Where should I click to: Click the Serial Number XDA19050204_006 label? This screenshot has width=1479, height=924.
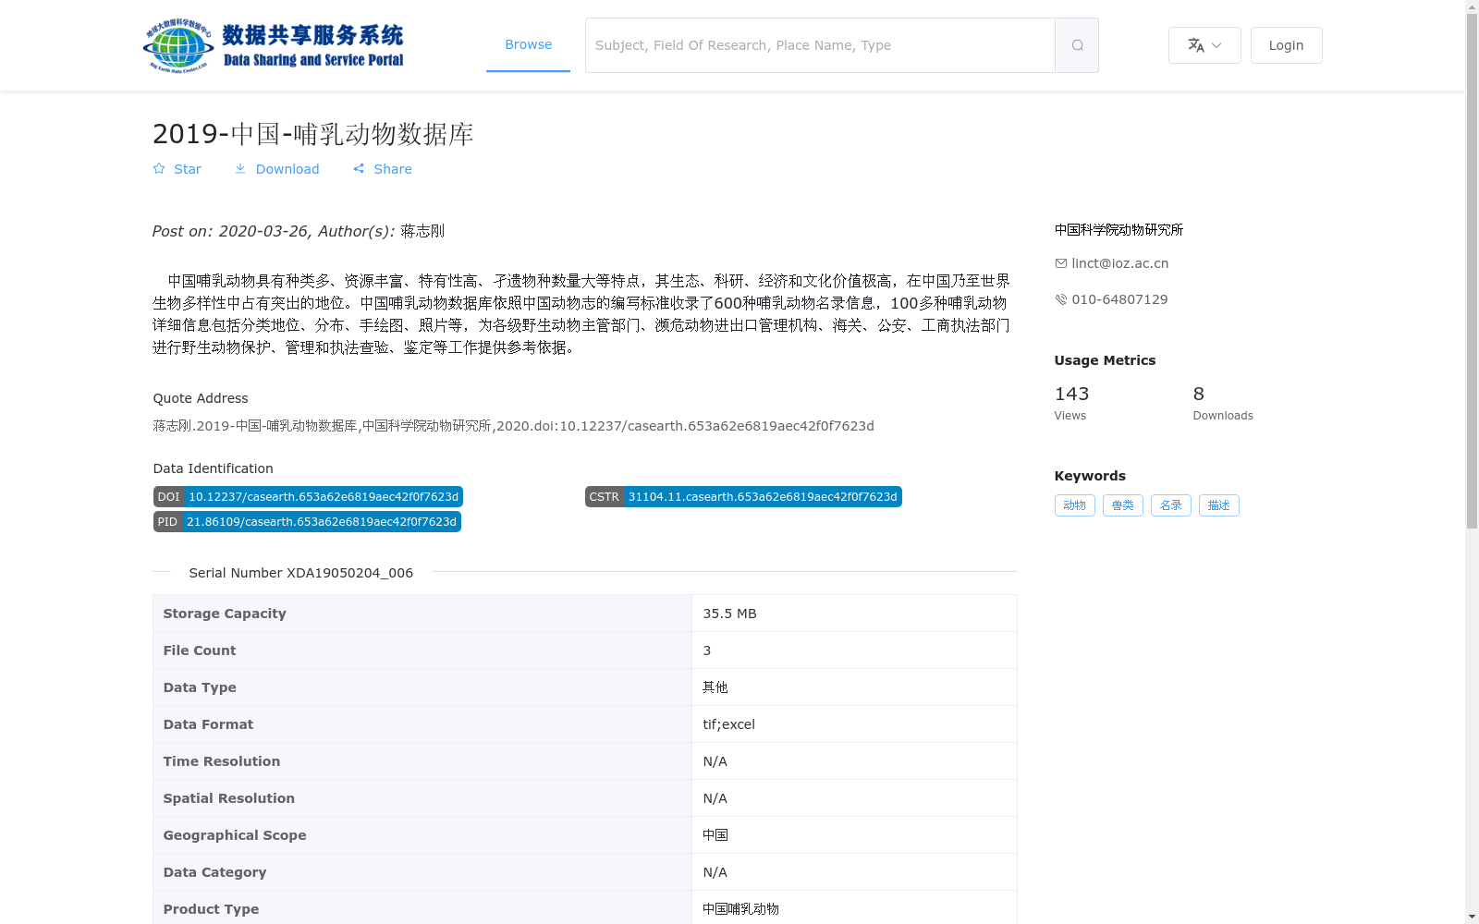[301, 573]
